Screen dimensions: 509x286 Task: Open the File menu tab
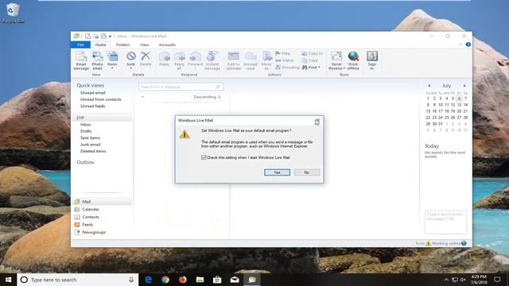[x=80, y=44]
